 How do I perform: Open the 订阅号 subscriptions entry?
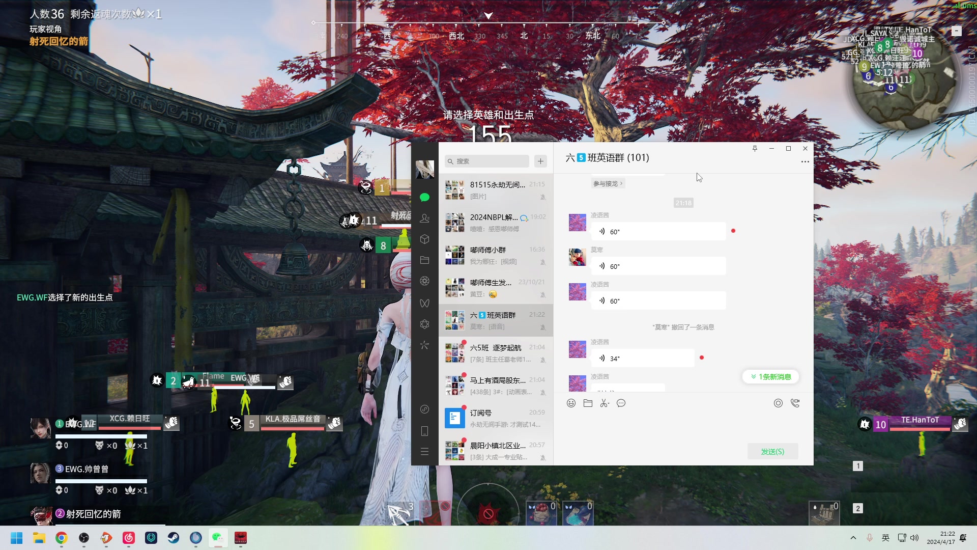click(x=496, y=418)
